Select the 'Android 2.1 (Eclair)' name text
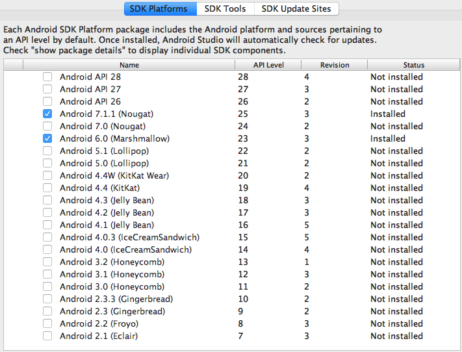The width and height of the screenshot is (462, 352). coord(99,336)
